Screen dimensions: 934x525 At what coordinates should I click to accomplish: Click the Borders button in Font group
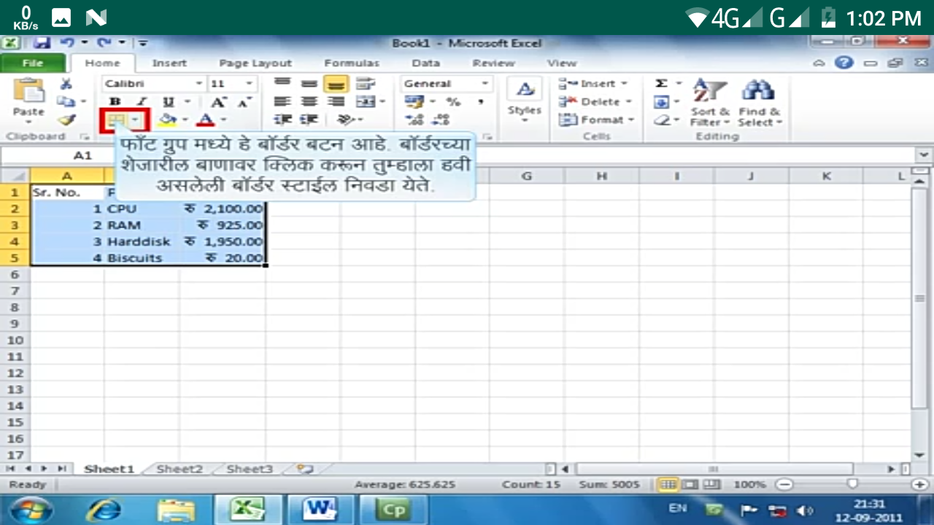pyautogui.click(x=117, y=120)
